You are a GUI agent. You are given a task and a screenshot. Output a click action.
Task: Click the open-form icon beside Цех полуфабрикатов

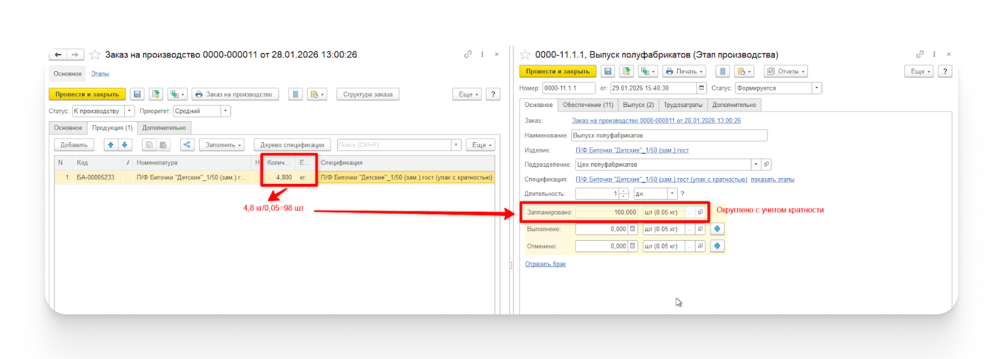766,164
